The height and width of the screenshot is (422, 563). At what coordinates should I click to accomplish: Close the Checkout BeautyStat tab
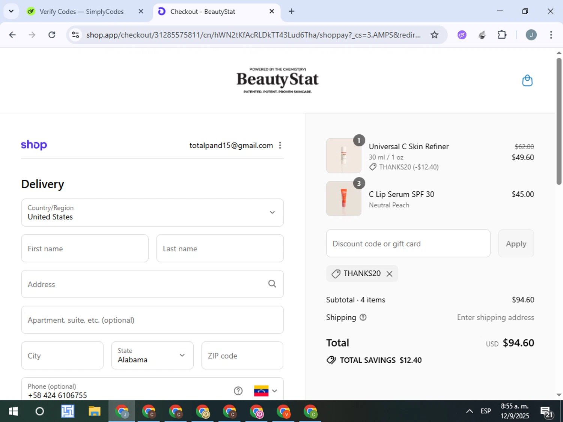tap(272, 11)
